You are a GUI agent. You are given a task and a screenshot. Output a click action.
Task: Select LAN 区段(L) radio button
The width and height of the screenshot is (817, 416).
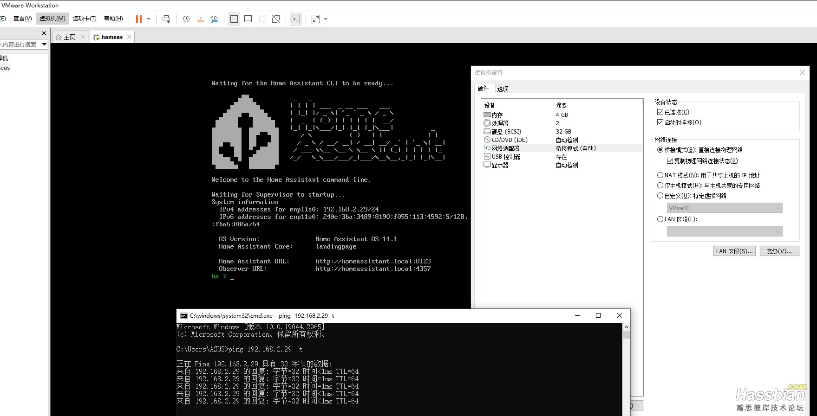[660, 219]
